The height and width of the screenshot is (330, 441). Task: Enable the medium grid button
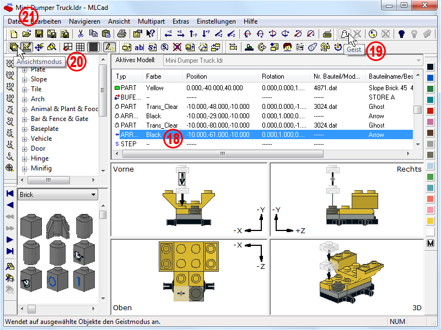[x=80, y=47]
